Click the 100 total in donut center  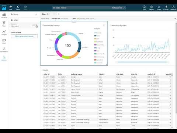[68, 45]
